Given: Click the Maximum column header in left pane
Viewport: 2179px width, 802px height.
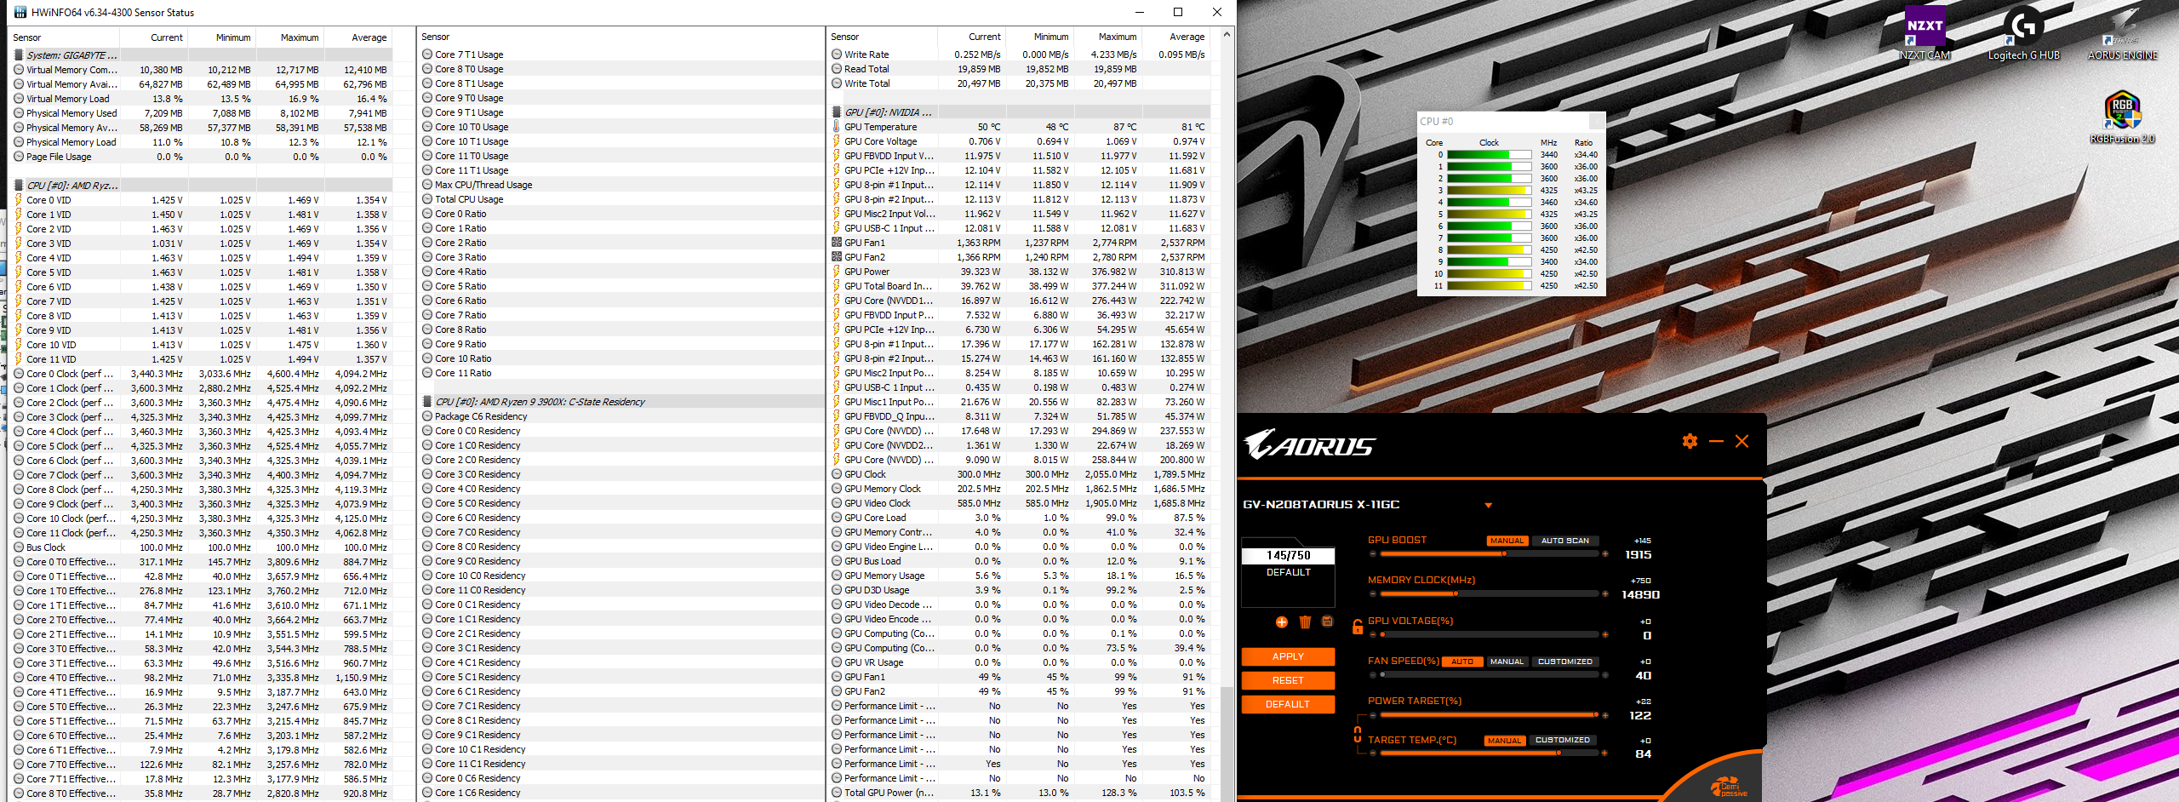Looking at the screenshot, I should [290, 37].
